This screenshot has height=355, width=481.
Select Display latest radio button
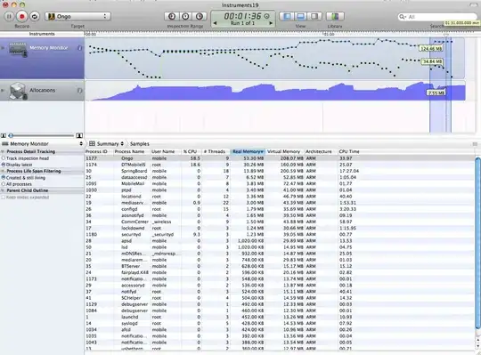[x=4, y=165]
